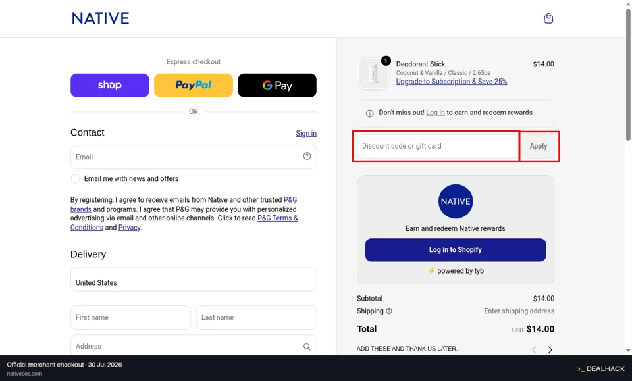Click the Sign in link

click(x=306, y=134)
